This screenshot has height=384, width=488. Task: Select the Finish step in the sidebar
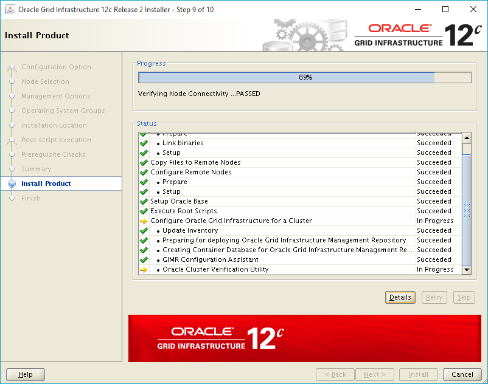[x=31, y=198]
